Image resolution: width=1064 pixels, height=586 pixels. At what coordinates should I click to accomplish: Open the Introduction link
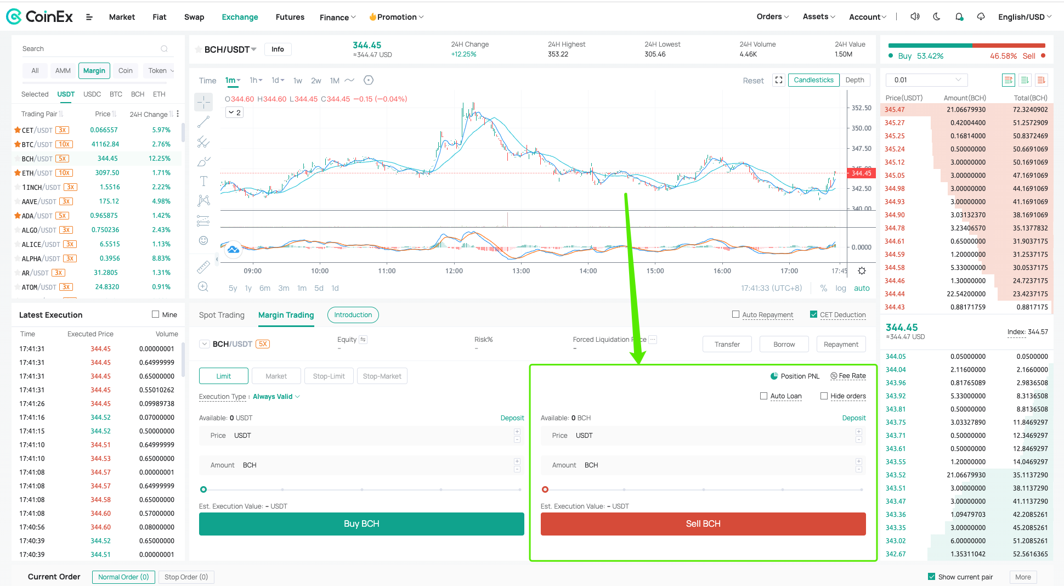point(353,315)
